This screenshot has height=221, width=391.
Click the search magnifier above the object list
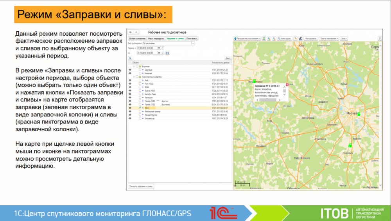(130, 58)
